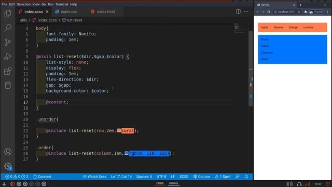This screenshot has height=187, width=332.
Task: Open the rgb blue color swatch picker
Action: click(x=127, y=153)
